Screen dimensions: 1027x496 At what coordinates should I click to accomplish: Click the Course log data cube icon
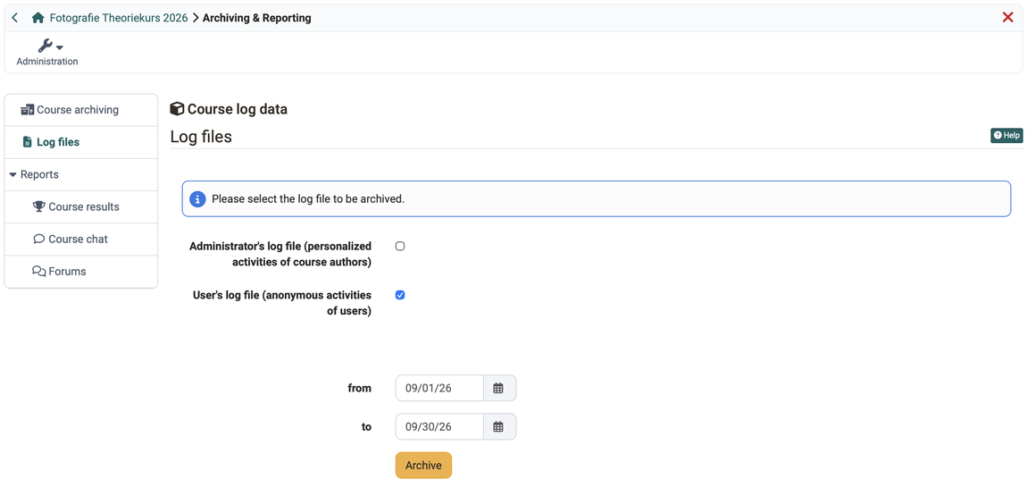click(x=177, y=109)
